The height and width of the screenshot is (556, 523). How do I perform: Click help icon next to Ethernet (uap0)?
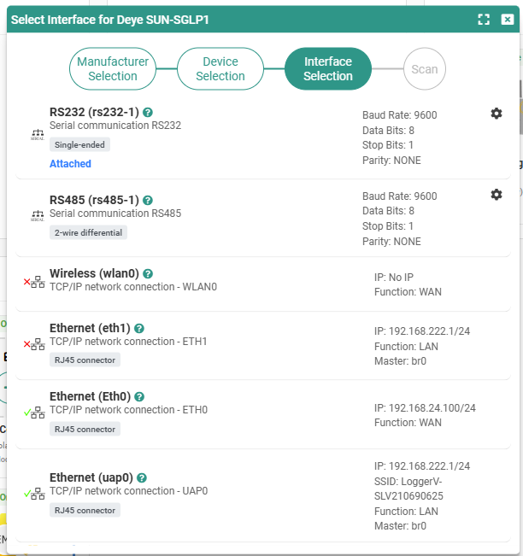pyautogui.click(x=142, y=478)
